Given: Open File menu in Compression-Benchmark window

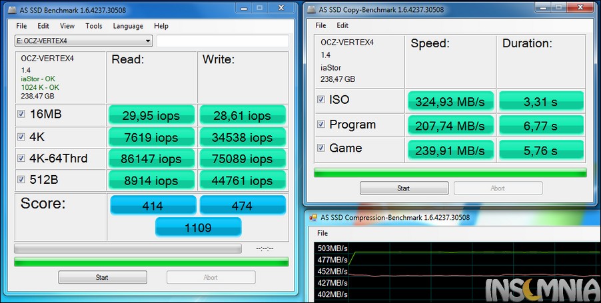Looking at the screenshot, I should [x=322, y=233].
